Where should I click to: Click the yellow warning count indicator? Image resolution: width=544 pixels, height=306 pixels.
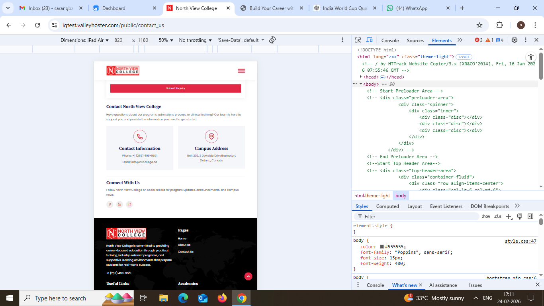click(489, 40)
